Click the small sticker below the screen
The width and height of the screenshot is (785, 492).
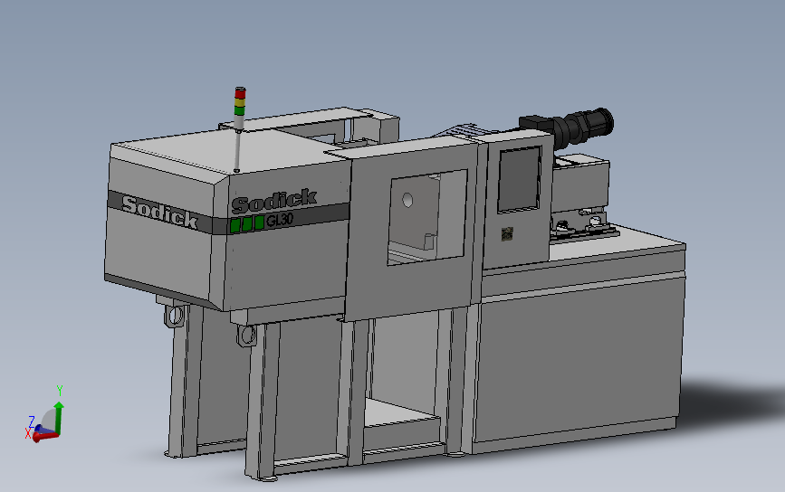point(507,233)
